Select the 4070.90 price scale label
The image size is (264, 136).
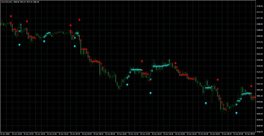tap(259, 102)
